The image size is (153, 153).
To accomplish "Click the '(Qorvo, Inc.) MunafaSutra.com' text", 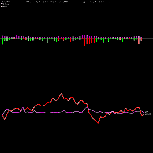I will click(x=96, y=2).
